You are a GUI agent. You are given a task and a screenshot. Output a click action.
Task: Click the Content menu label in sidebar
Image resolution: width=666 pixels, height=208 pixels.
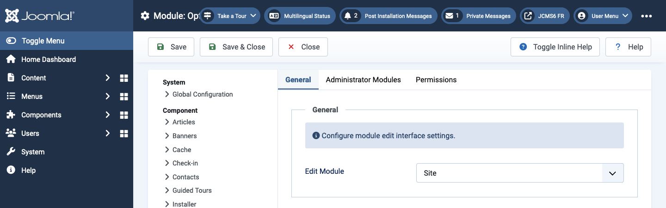pyautogui.click(x=34, y=78)
